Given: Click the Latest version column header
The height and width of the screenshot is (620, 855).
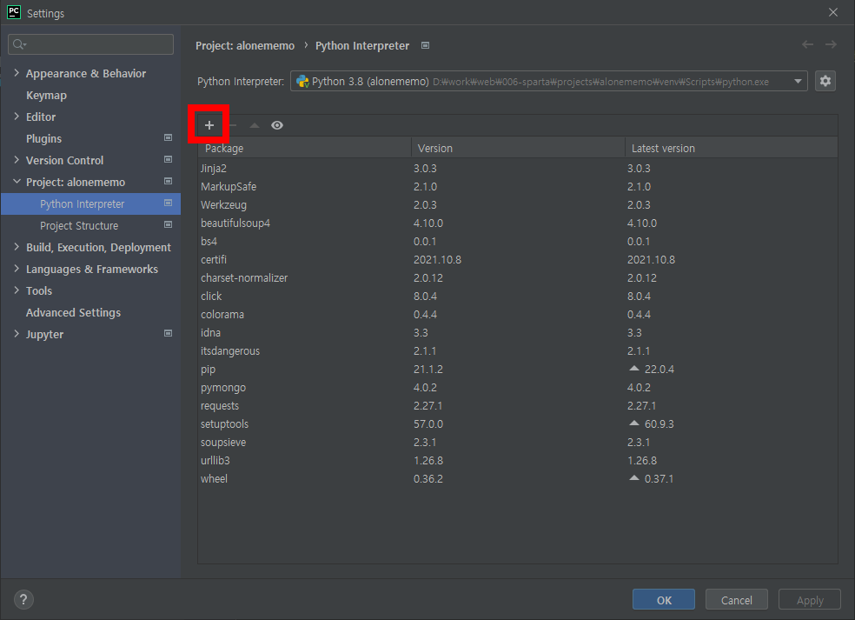Looking at the screenshot, I should [732, 148].
